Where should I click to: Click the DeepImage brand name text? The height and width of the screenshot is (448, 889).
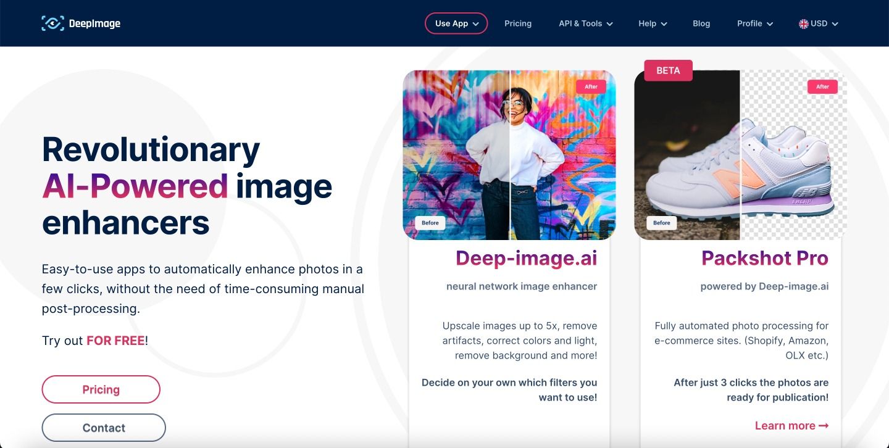coord(94,23)
